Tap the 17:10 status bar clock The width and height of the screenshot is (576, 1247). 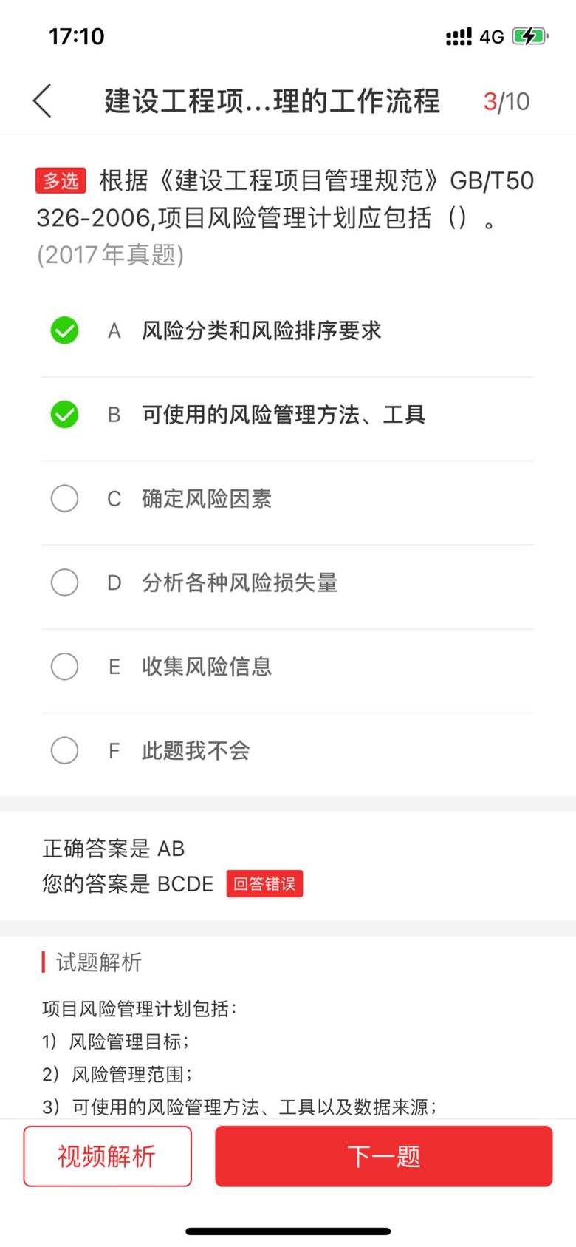pos(76,36)
